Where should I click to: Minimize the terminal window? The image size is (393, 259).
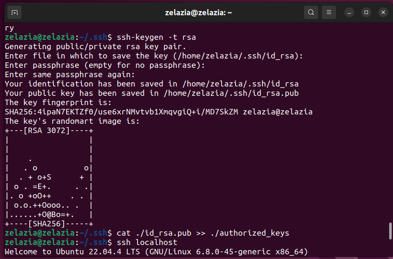tap(349, 12)
